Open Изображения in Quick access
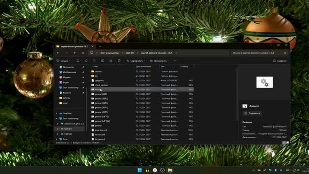 70,72
